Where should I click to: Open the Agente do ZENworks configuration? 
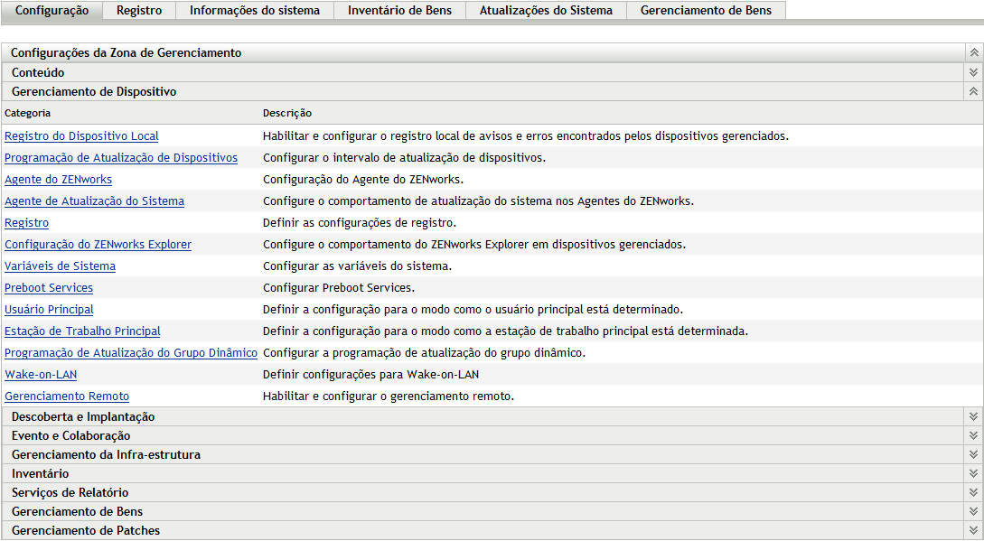coord(58,179)
